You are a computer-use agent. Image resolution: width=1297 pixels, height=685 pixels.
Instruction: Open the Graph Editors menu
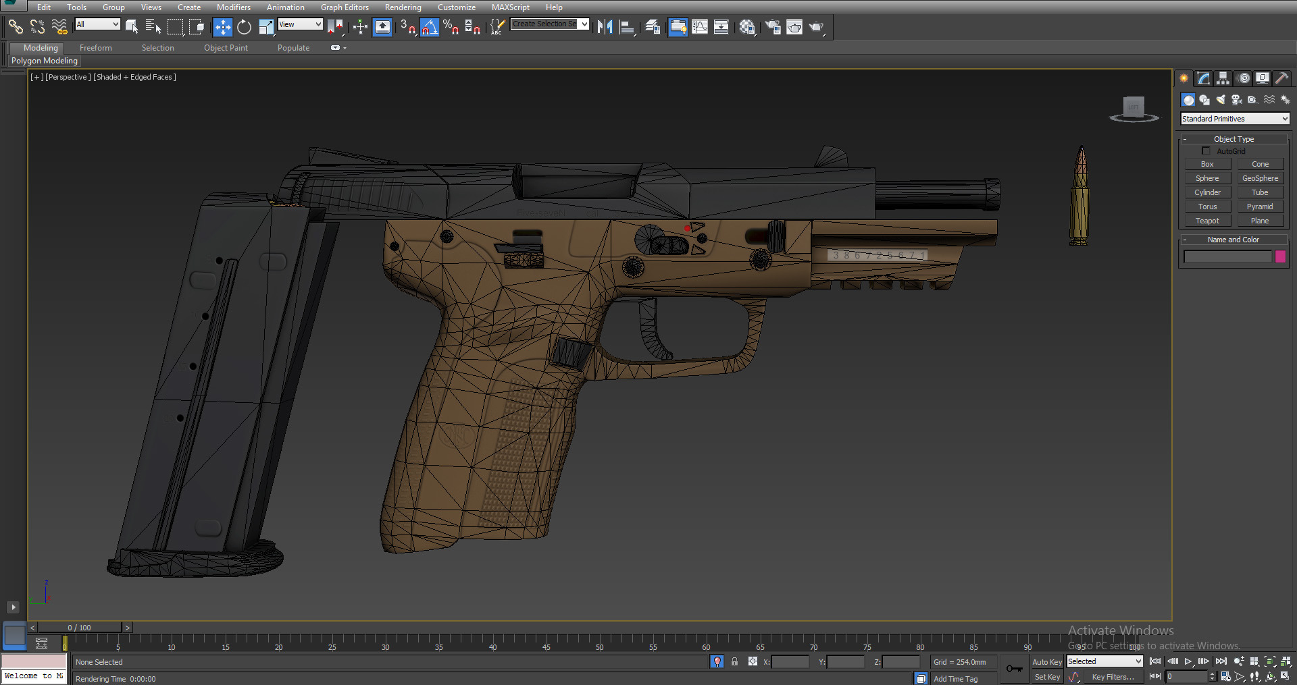(345, 7)
